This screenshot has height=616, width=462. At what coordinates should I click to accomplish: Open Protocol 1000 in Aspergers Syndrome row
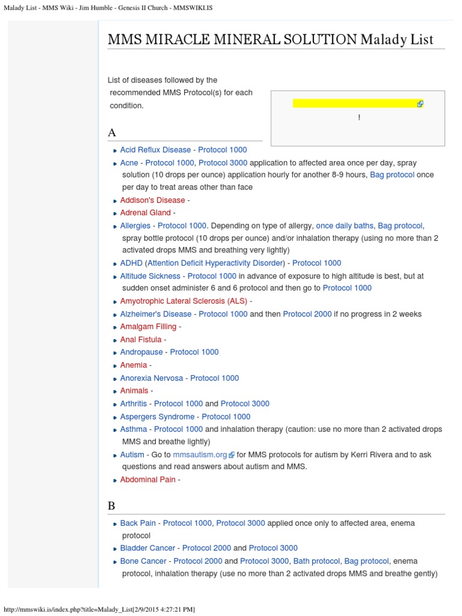(226, 416)
